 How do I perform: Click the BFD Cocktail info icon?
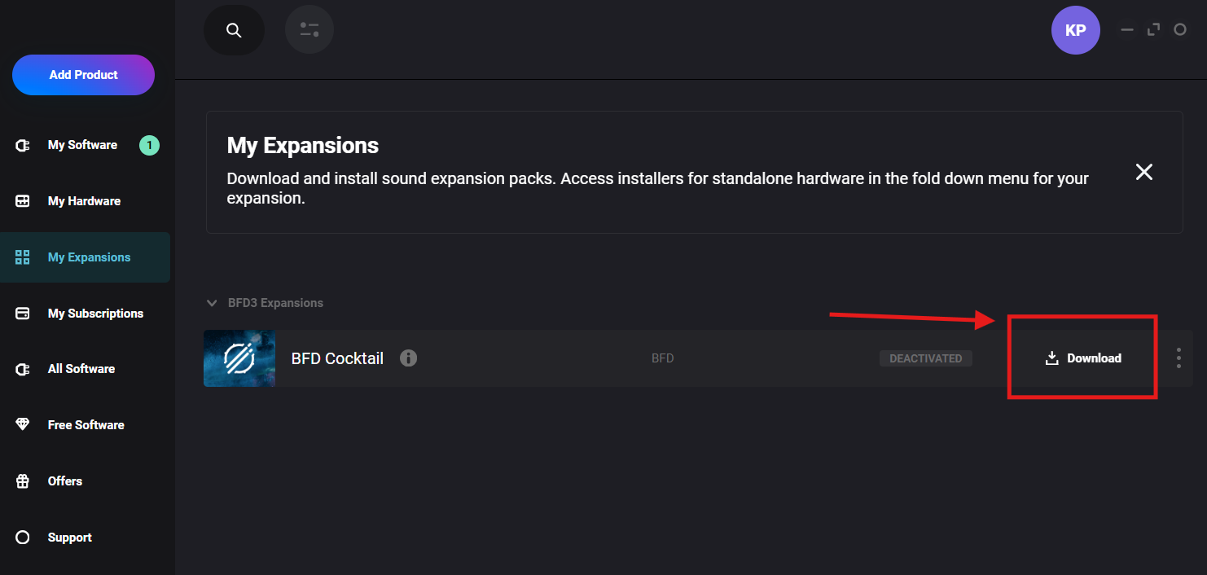click(409, 358)
